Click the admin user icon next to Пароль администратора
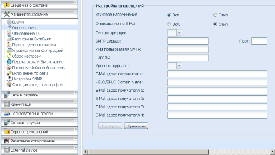Image resolution: width=275 pixels, height=155 pixels. (9, 45)
